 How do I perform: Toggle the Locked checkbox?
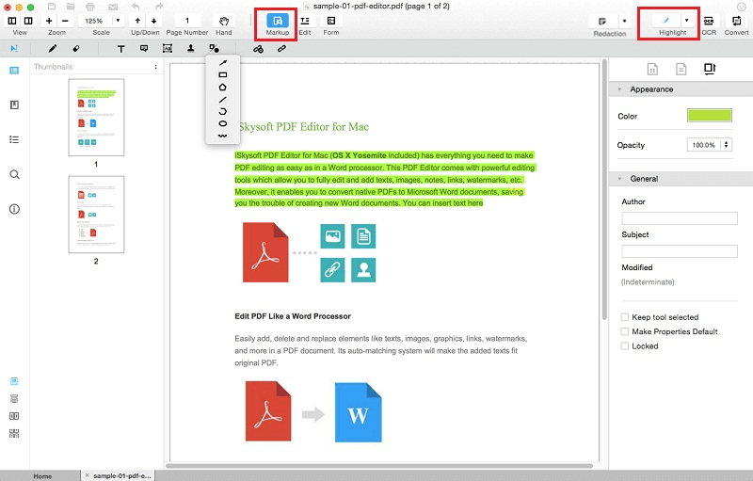coord(625,345)
